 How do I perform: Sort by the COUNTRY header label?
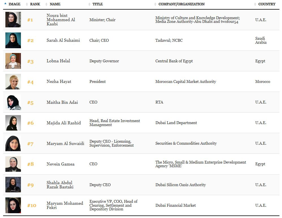(267, 4)
